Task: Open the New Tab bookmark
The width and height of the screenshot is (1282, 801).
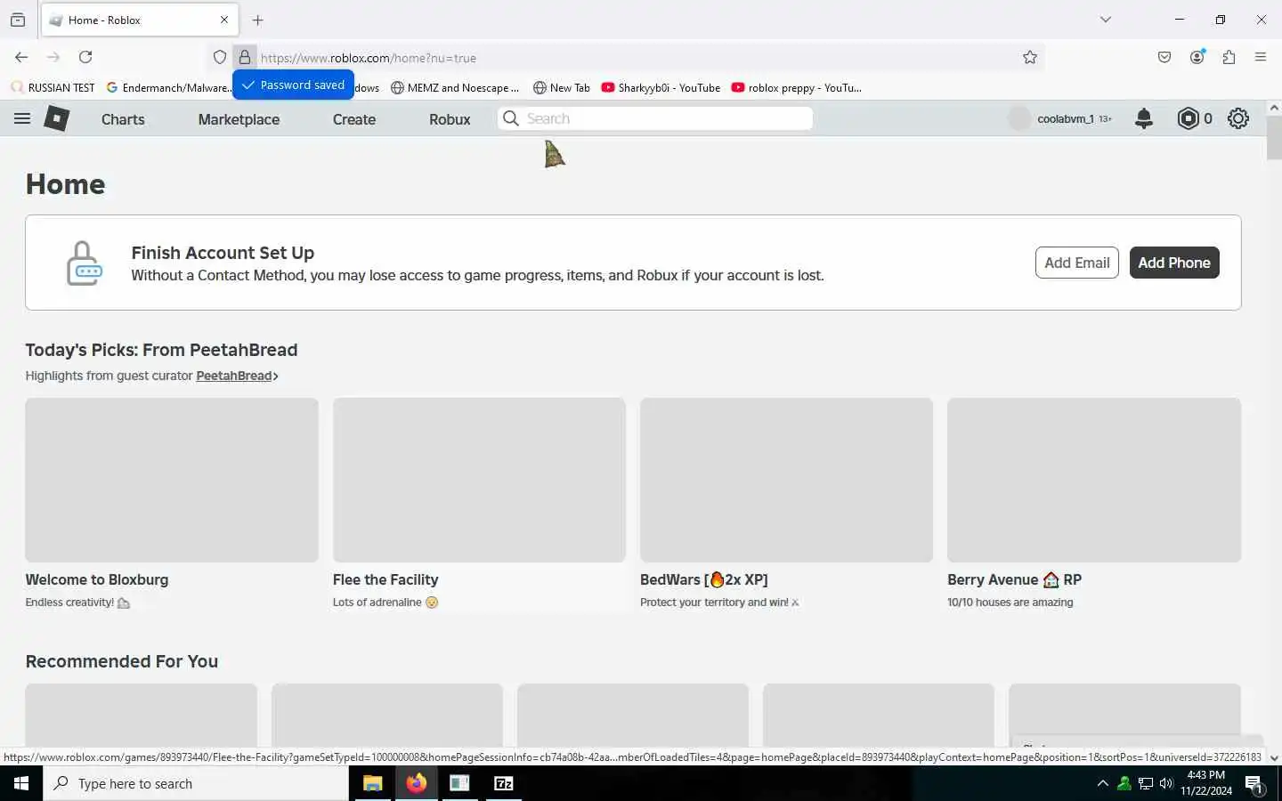Action: (561, 87)
